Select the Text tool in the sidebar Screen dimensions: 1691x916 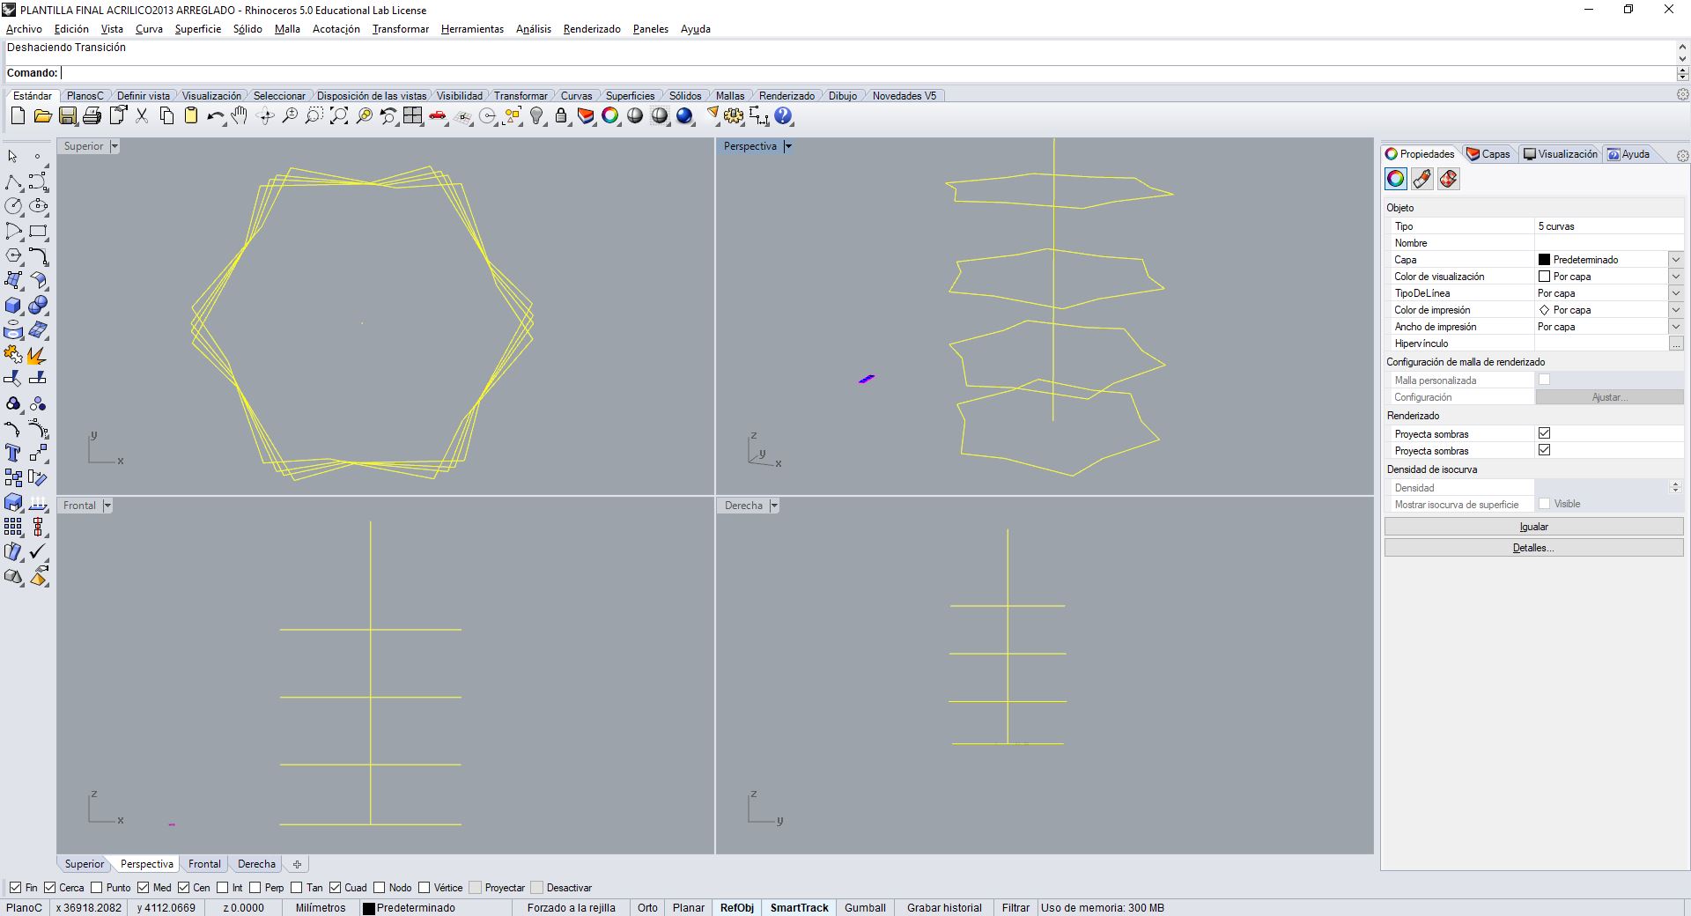(13, 453)
